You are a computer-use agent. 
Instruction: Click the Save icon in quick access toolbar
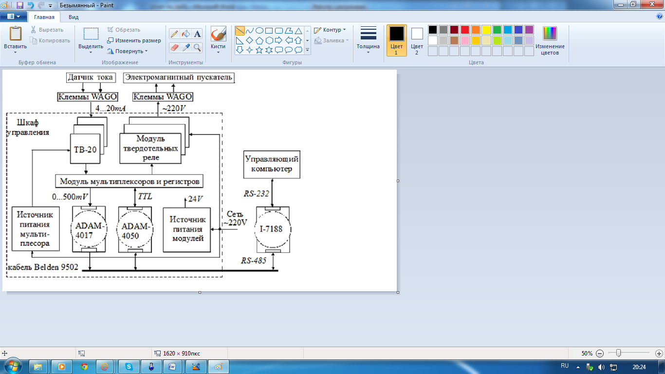tap(20, 5)
